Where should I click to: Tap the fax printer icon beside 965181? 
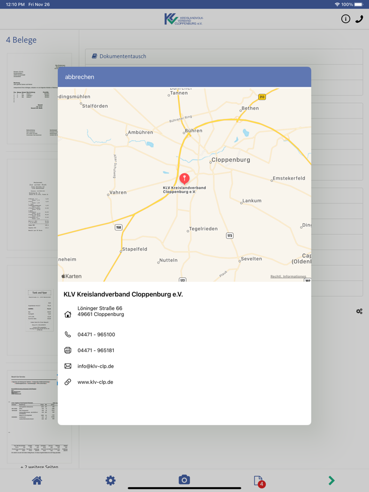pyautogui.click(x=68, y=350)
